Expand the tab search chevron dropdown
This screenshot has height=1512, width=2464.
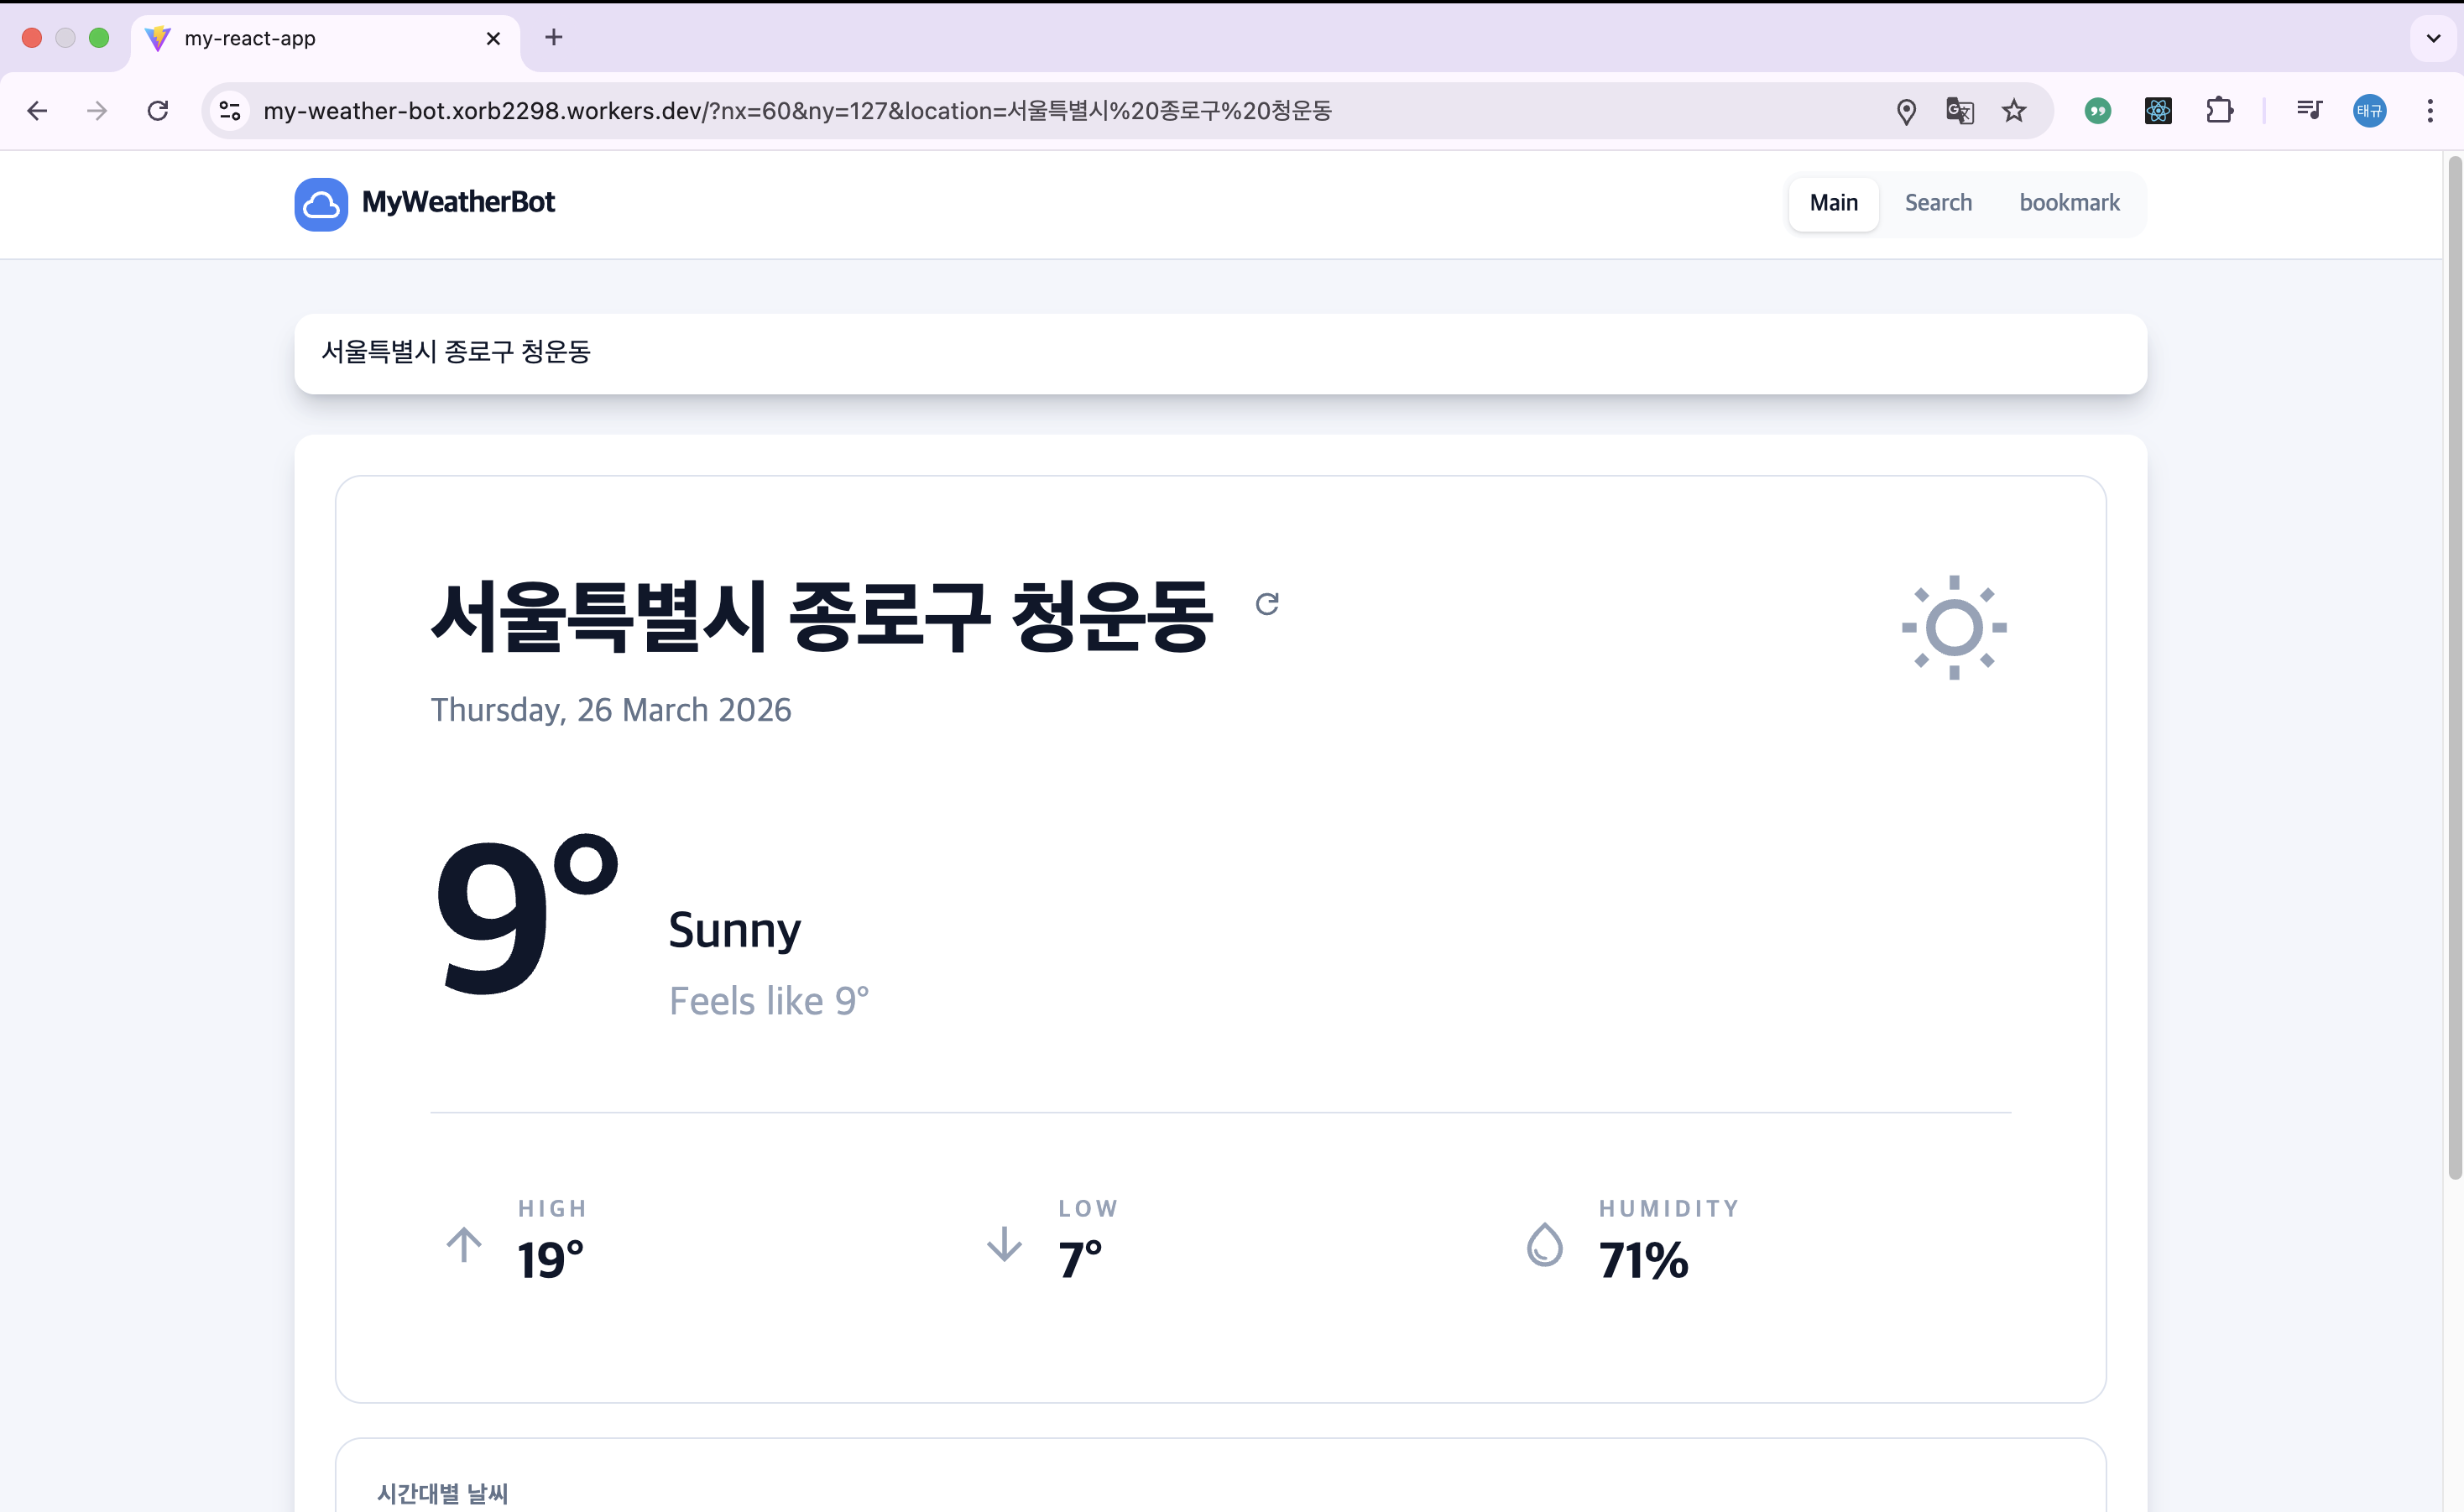point(2433,38)
